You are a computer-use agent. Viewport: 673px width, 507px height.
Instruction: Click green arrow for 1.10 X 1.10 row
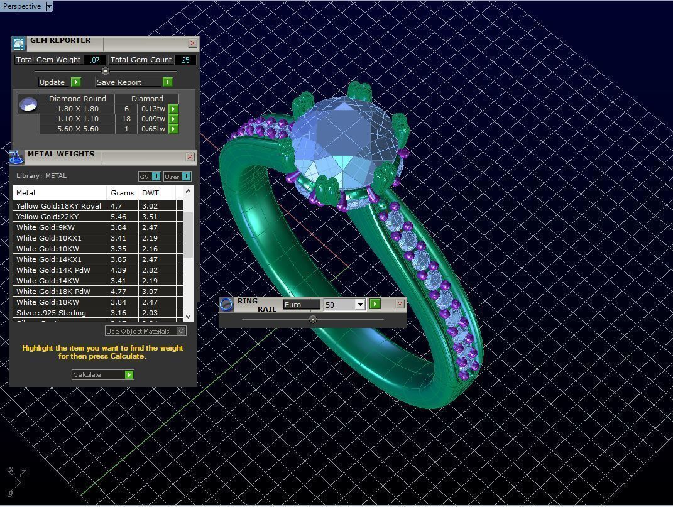coord(173,119)
